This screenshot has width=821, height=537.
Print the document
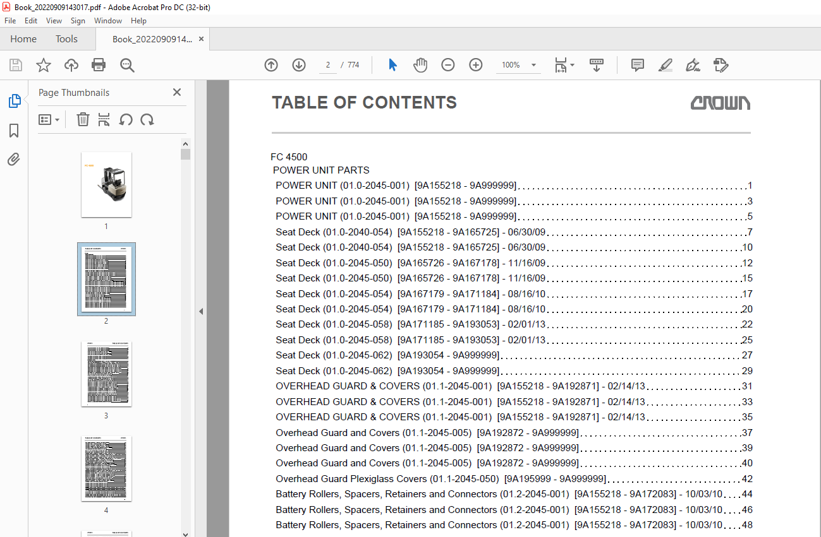99,65
